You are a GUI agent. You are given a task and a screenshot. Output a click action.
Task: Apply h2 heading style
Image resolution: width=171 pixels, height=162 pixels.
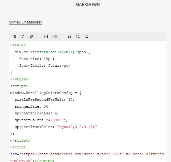(x=54, y=36)
